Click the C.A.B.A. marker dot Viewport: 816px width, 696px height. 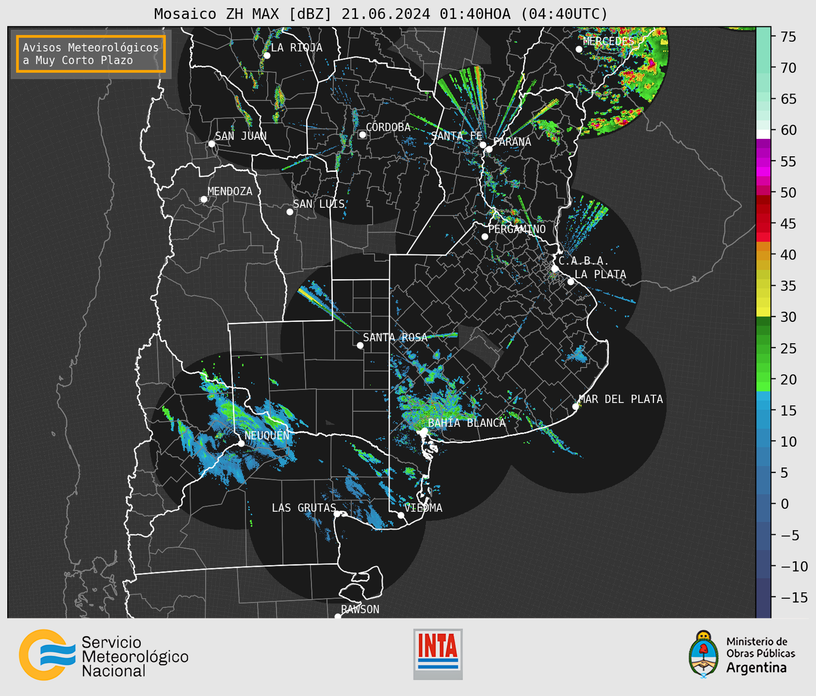pyautogui.click(x=555, y=269)
